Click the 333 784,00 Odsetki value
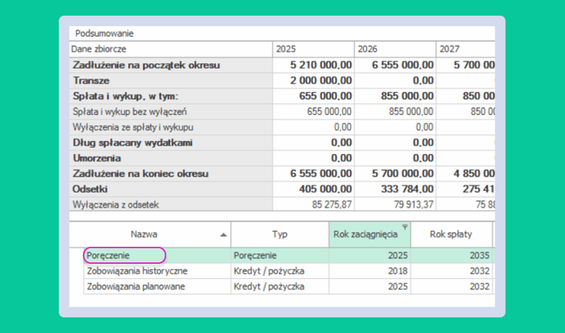565x333 pixels. (x=407, y=189)
